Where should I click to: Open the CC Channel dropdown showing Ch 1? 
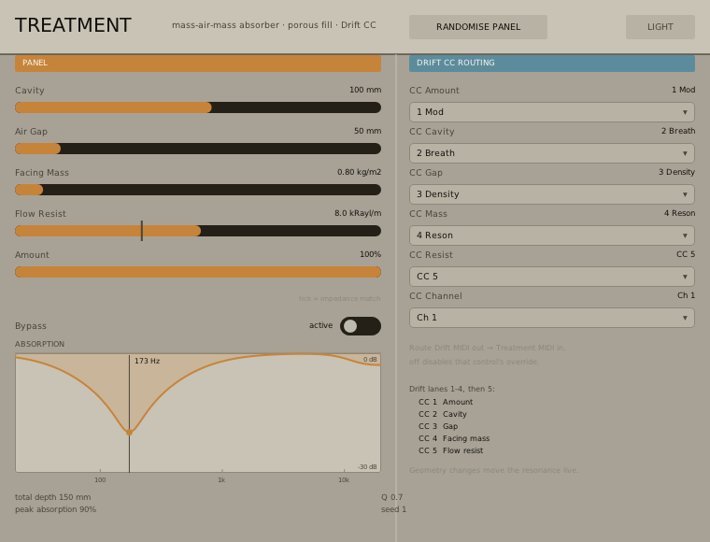click(x=552, y=318)
